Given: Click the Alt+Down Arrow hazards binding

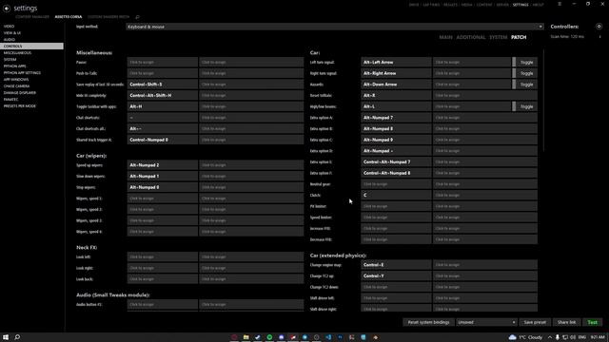Looking at the screenshot, I should point(396,85).
